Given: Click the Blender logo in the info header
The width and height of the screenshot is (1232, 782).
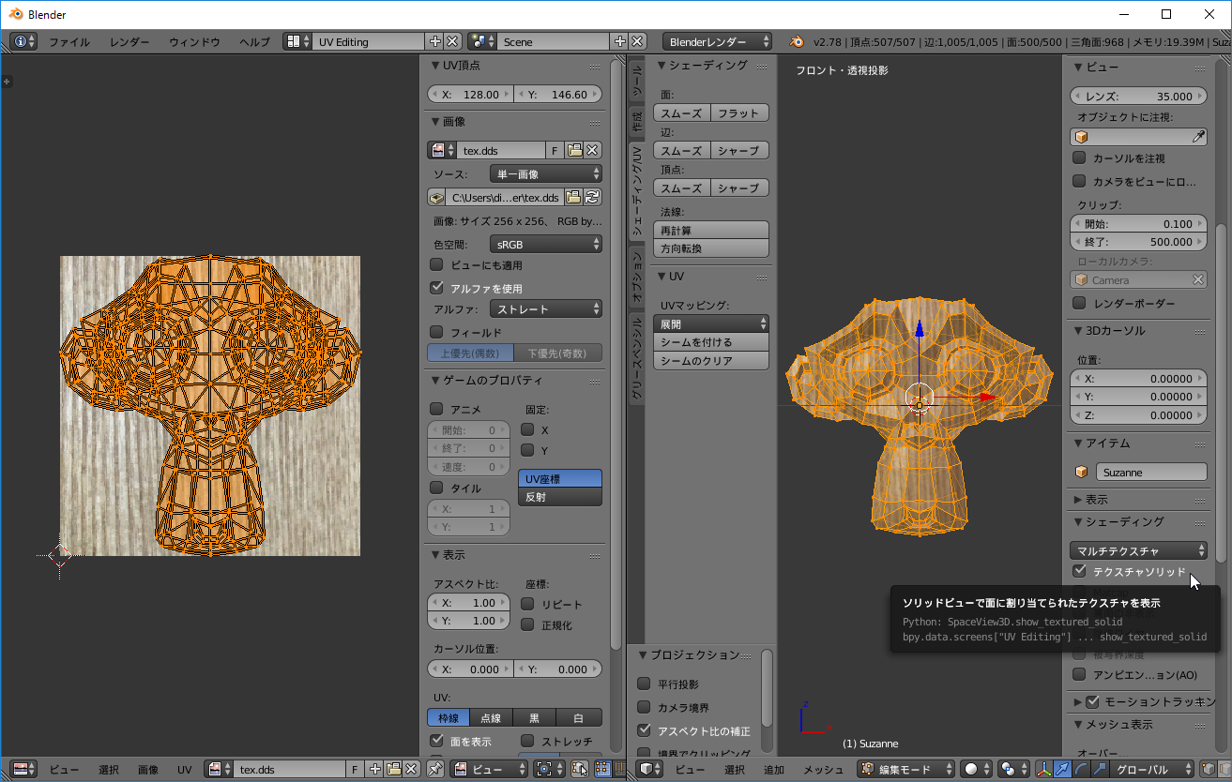Looking at the screenshot, I should 797,41.
